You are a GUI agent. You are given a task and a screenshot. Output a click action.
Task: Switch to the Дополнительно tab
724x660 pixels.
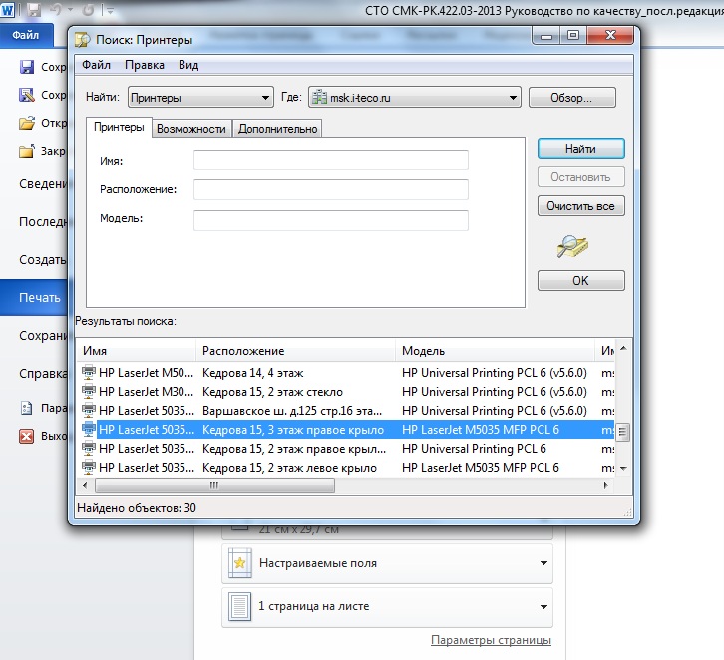(x=278, y=129)
